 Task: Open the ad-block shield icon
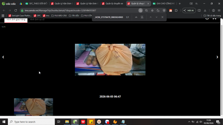tap(164, 10)
